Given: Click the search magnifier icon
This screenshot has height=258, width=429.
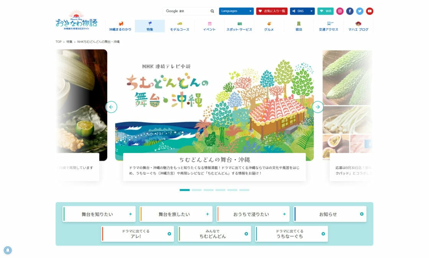Looking at the screenshot, I should [x=212, y=11].
